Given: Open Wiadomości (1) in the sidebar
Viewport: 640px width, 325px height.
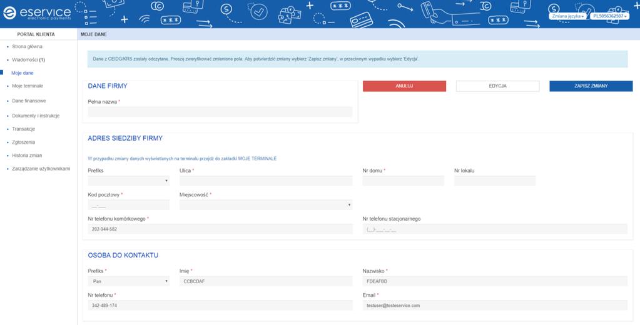Looking at the screenshot, I should tap(28, 59).
